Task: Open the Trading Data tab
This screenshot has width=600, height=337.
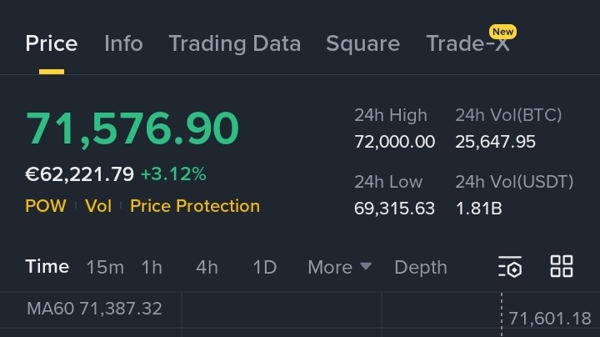Action: pos(234,43)
